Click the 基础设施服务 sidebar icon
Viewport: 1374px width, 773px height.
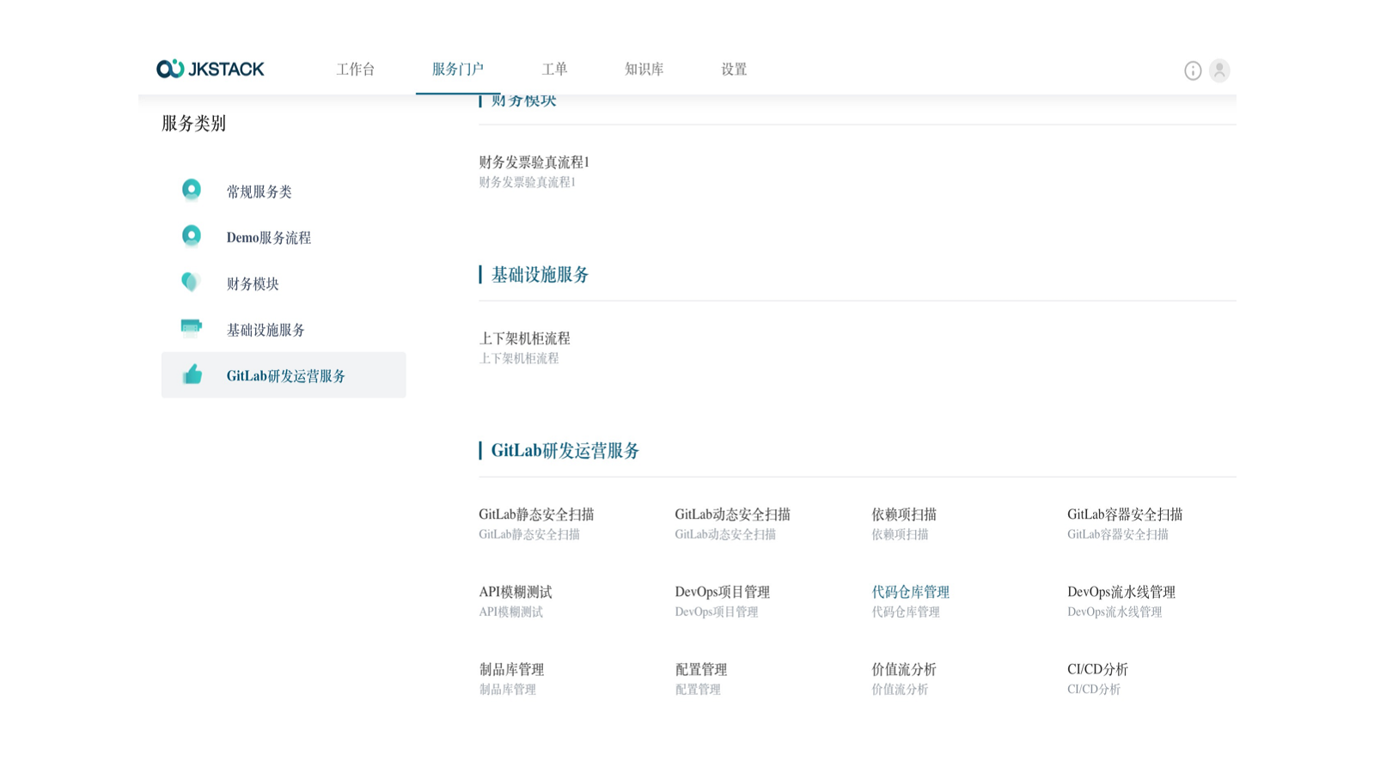click(191, 328)
